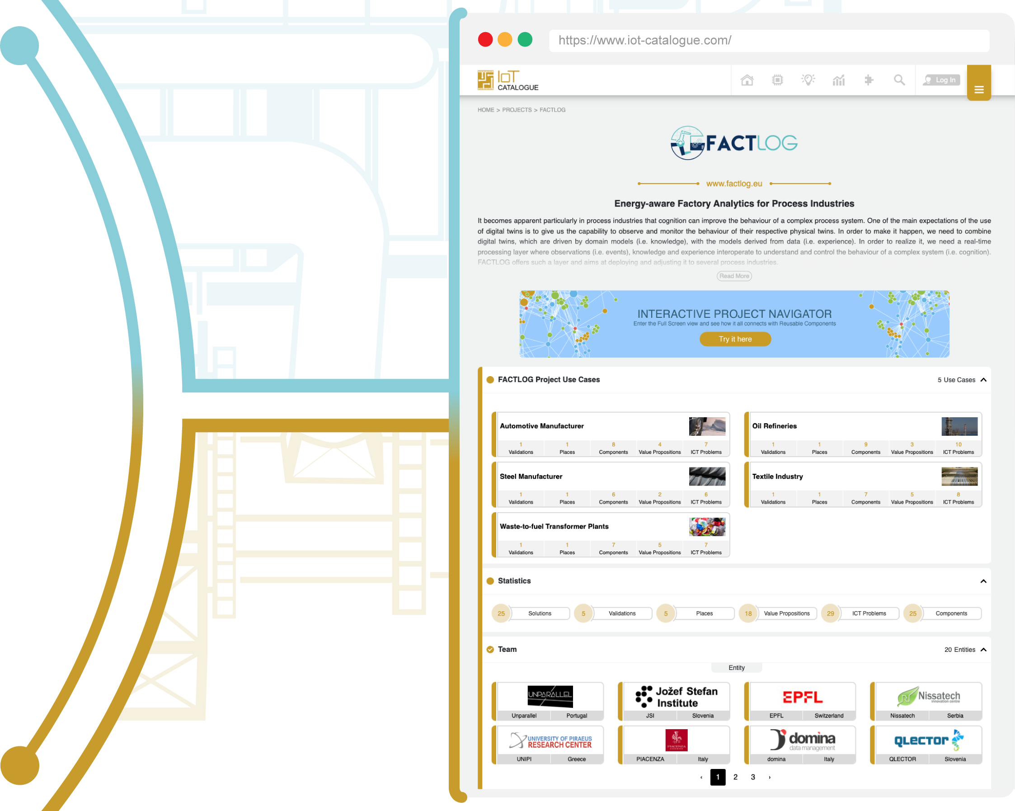Open Jožef Stefan Institute logo

tap(676, 697)
